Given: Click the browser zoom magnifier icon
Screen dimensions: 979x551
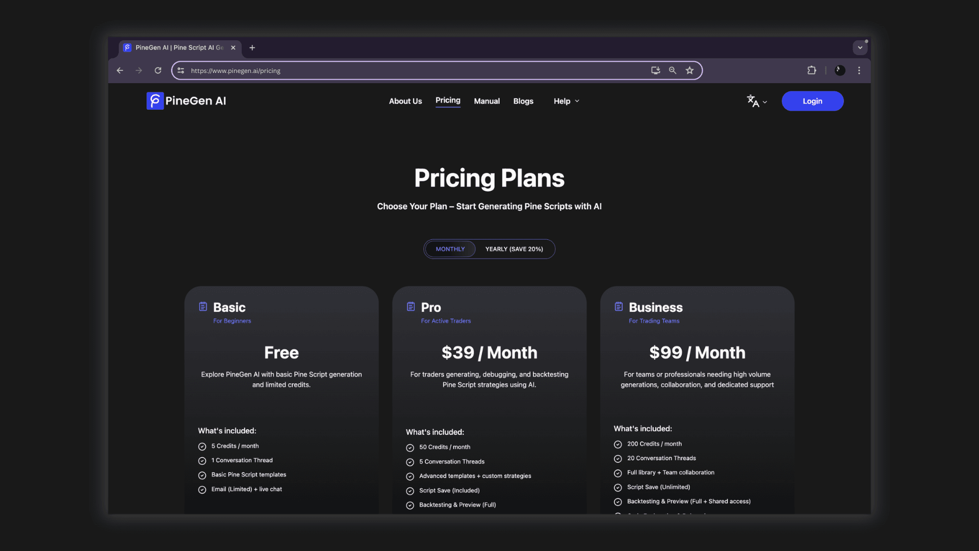Looking at the screenshot, I should [673, 70].
